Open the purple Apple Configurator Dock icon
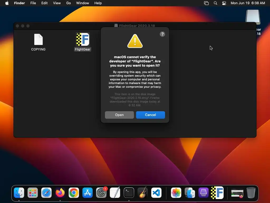 pyautogui.click(x=204, y=193)
